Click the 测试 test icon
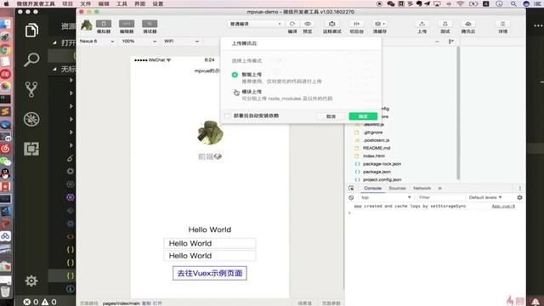Image resolution: width=544 pixels, height=306 pixels. click(x=445, y=24)
